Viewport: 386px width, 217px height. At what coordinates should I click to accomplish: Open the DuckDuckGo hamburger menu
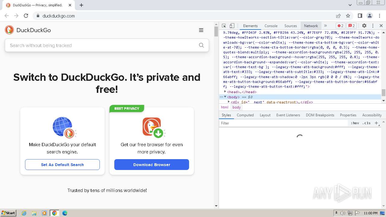click(201, 30)
